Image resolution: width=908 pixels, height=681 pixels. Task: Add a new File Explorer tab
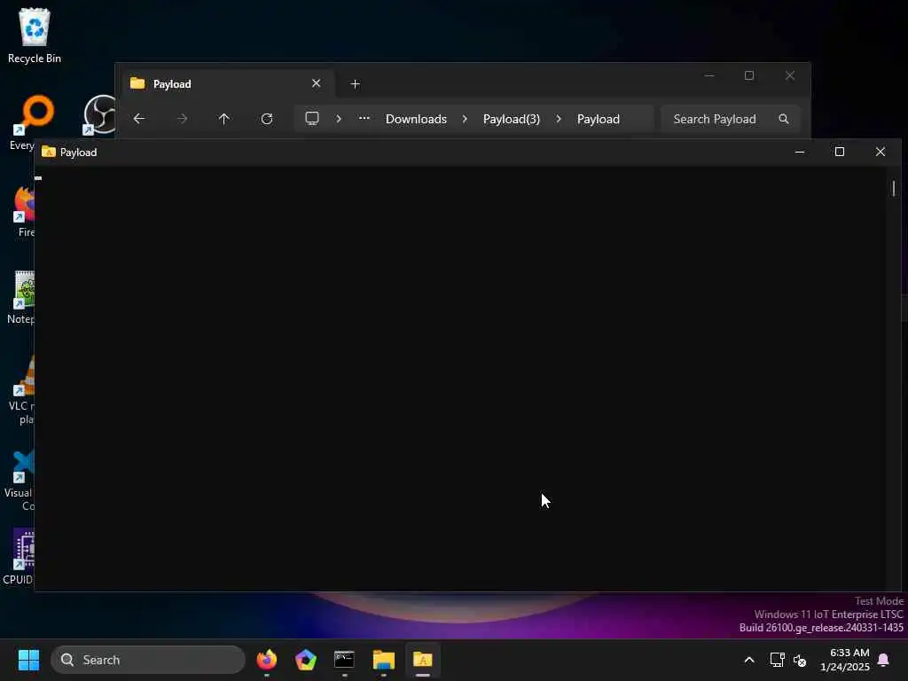[356, 84]
